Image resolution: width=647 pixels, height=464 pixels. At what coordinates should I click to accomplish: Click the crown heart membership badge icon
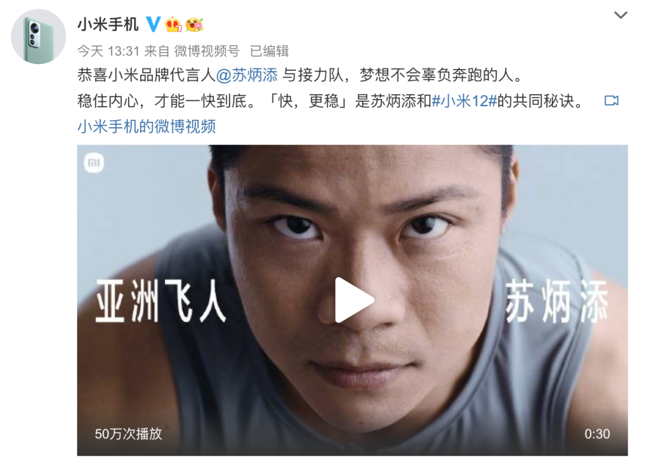click(x=173, y=25)
